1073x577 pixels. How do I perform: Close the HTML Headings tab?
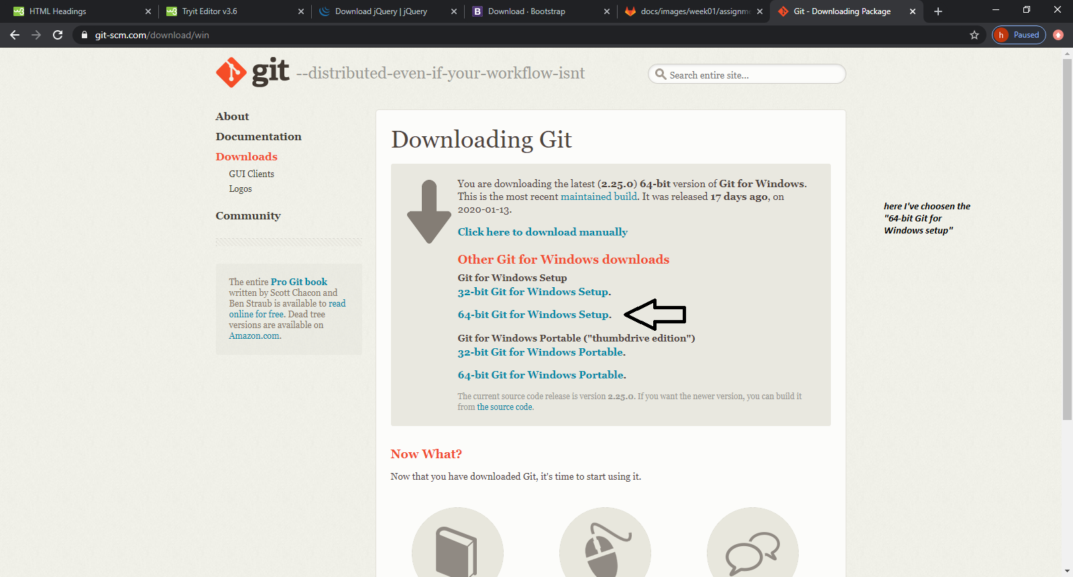[x=148, y=11]
